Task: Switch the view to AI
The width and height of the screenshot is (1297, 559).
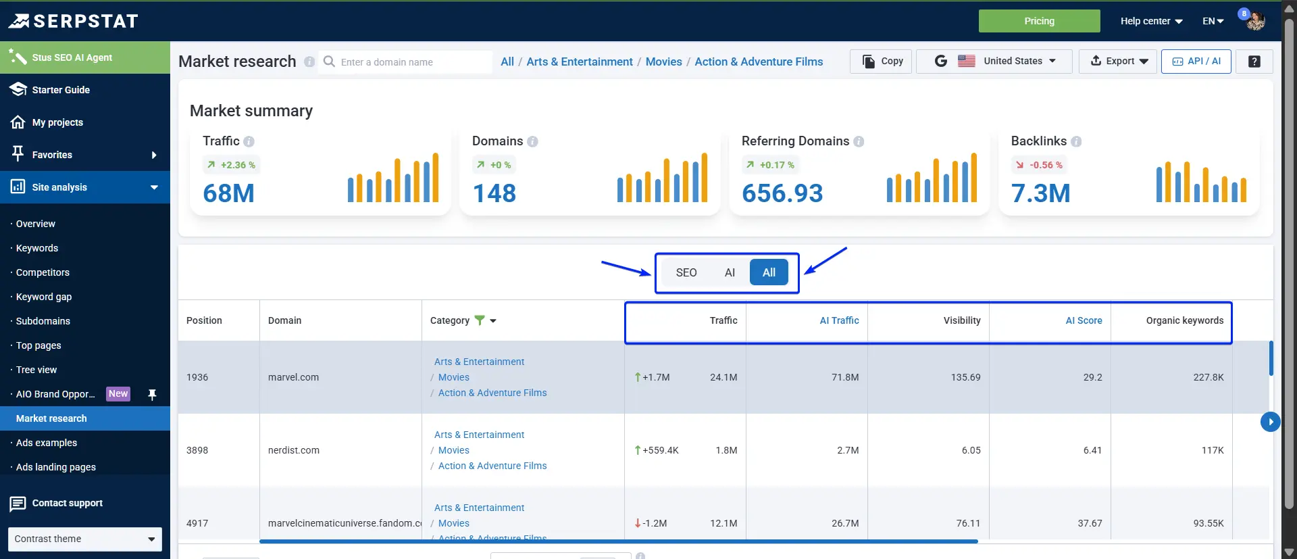Action: click(x=730, y=272)
